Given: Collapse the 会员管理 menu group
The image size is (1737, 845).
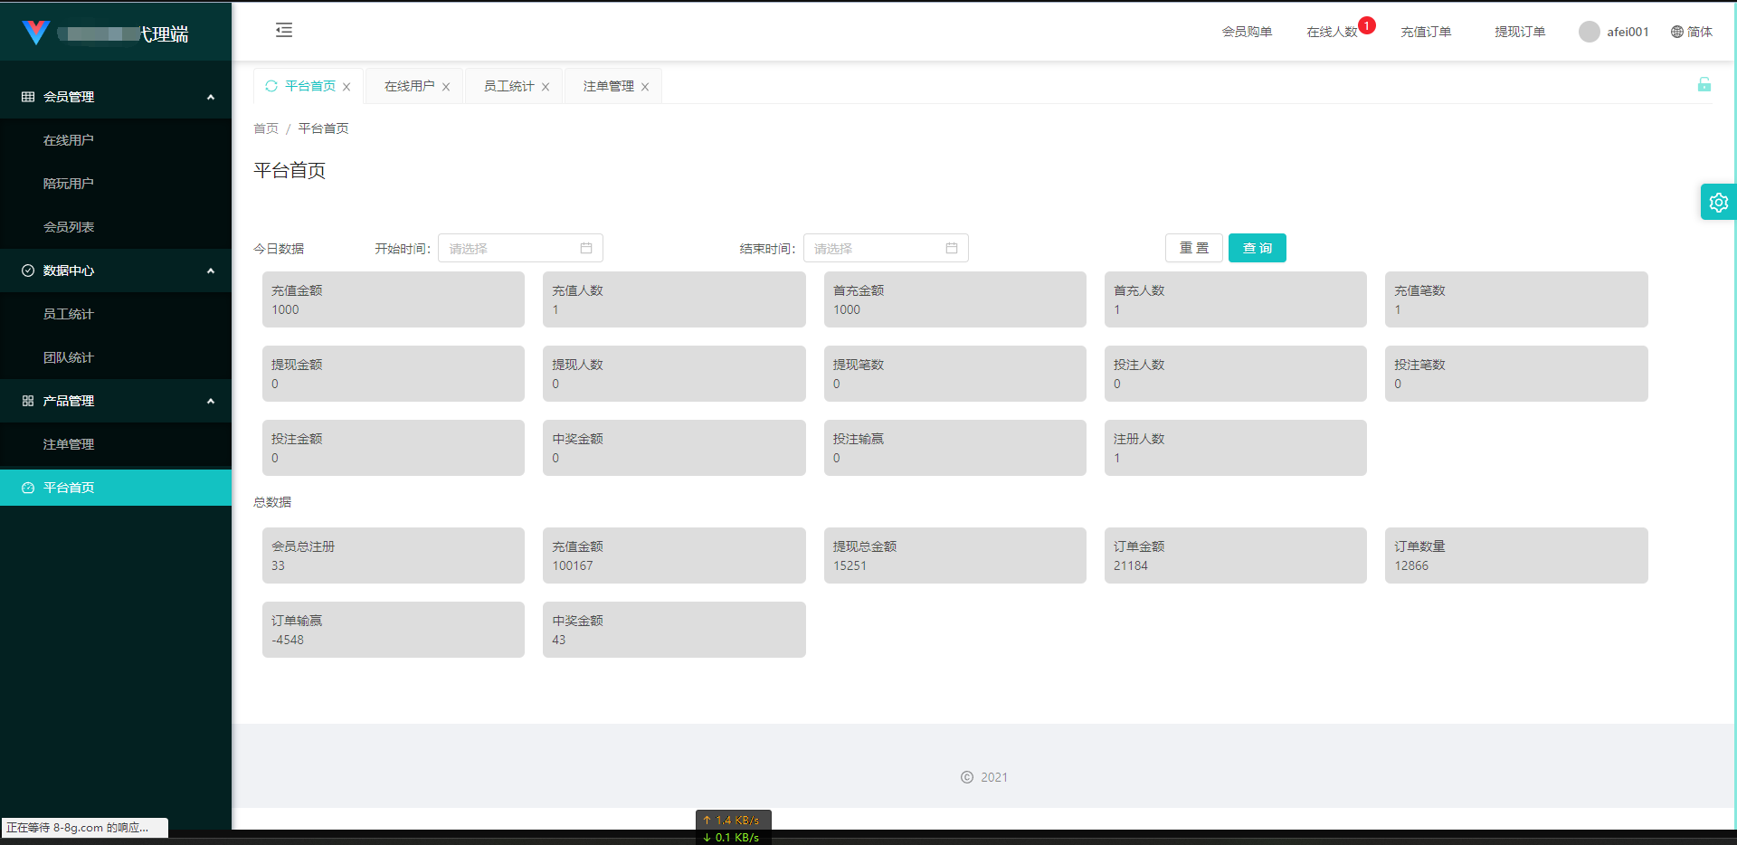Looking at the screenshot, I should pyautogui.click(x=211, y=97).
